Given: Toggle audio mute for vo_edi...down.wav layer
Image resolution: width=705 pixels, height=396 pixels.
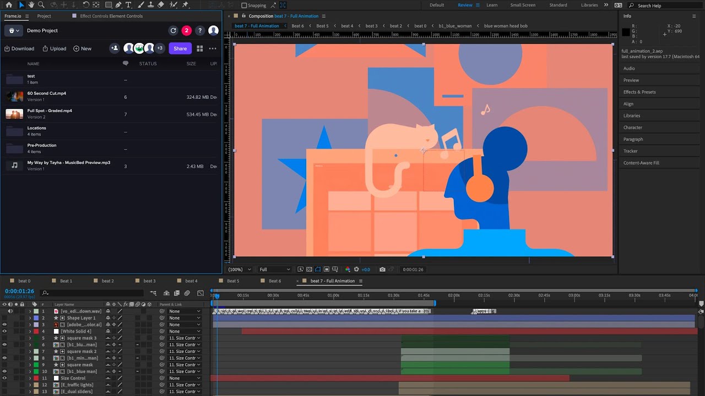Looking at the screenshot, I should pos(10,311).
